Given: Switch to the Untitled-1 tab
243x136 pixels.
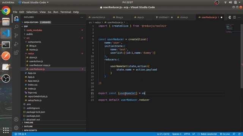Looking at the screenshot, I should [164, 17].
